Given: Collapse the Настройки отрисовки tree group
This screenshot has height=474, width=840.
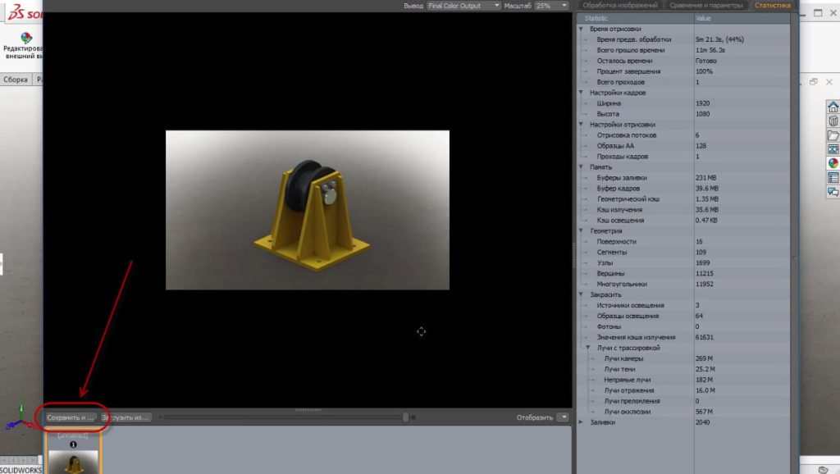Looking at the screenshot, I should point(581,125).
